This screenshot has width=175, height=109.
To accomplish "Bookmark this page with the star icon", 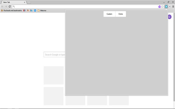I will tap(162, 7).
